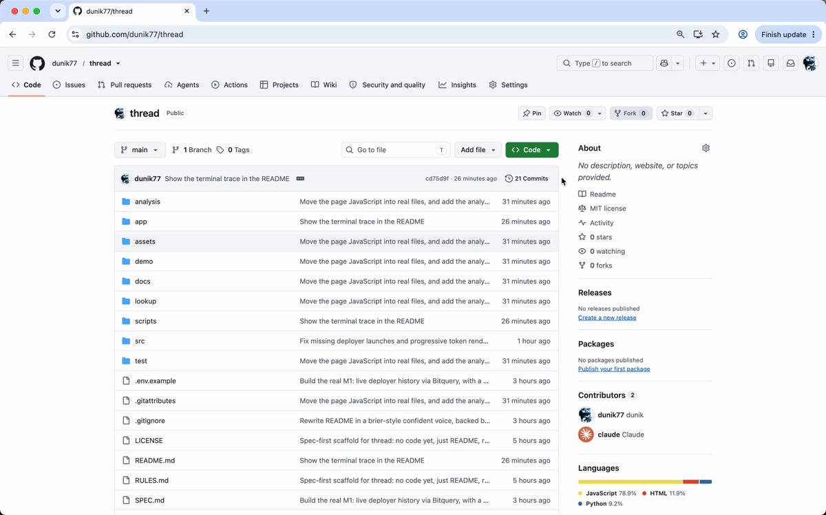Open the create new plus dropdown
826x515 pixels.
click(x=708, y=63)
